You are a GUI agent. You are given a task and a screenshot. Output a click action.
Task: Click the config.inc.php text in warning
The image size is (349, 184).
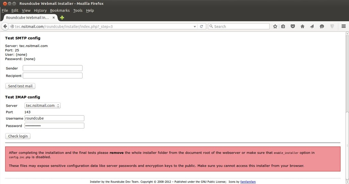point(19,157)
